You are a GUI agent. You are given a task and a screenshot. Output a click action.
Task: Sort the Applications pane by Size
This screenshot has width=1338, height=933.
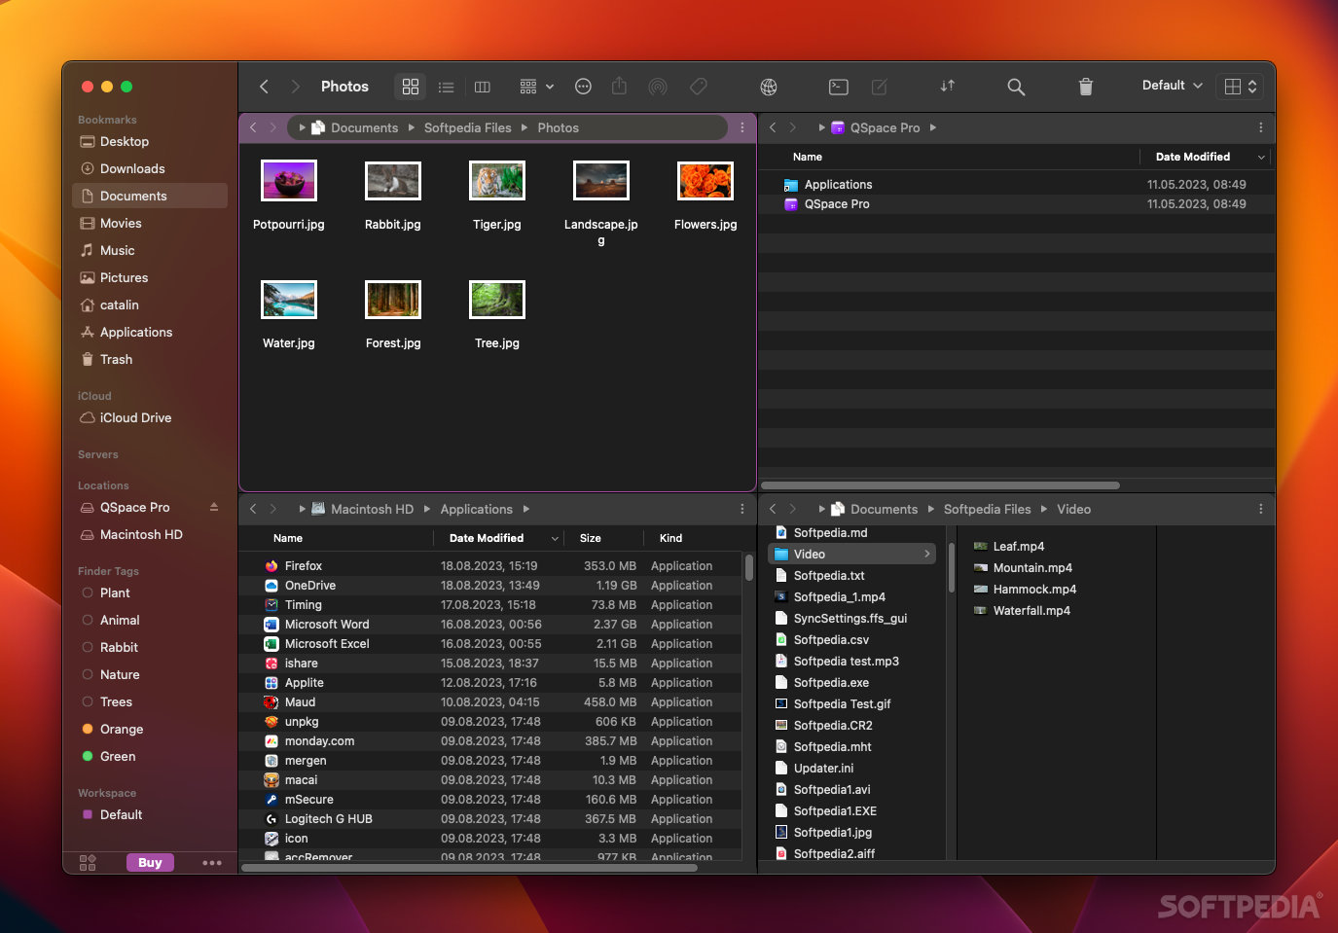[x=591, y=538]
